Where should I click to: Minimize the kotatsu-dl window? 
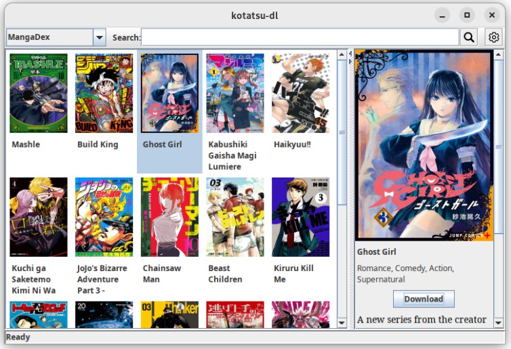[443, 16]
